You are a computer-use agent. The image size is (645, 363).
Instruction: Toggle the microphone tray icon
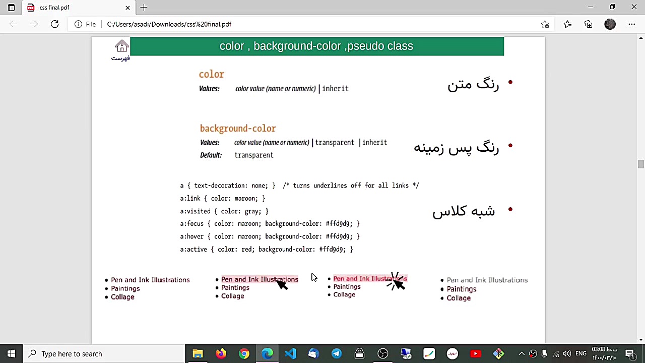point(544,353)
